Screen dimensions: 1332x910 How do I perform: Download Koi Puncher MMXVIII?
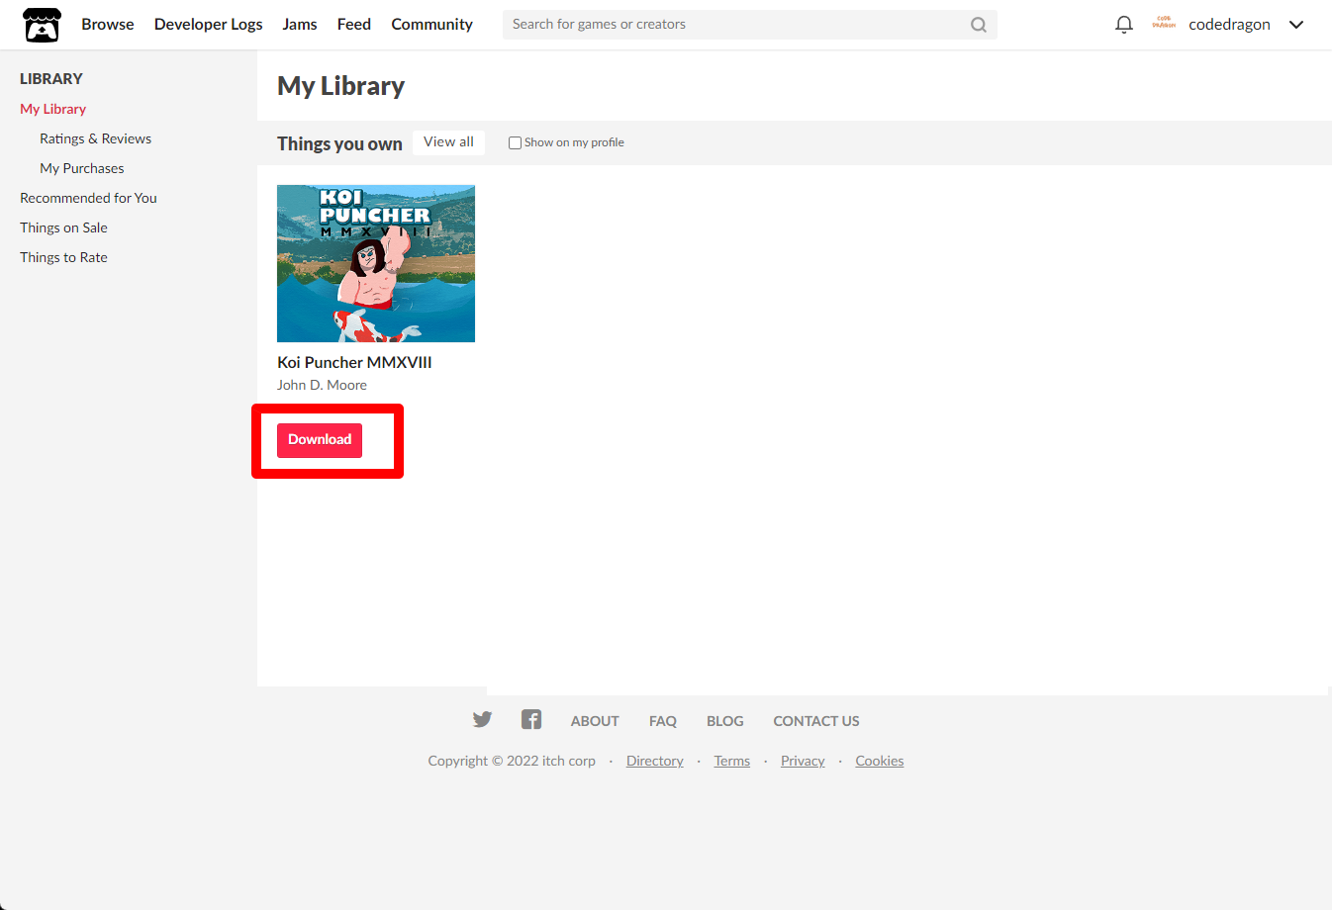pyautogui.click(x=320, y=440)
